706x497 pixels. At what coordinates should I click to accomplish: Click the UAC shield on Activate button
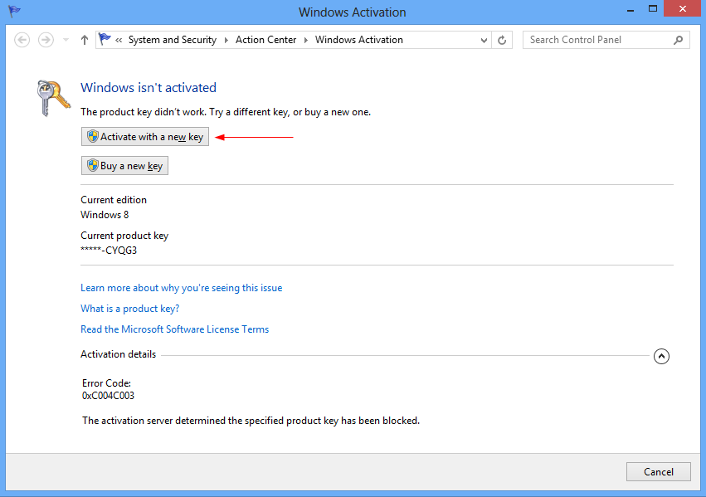91,136
